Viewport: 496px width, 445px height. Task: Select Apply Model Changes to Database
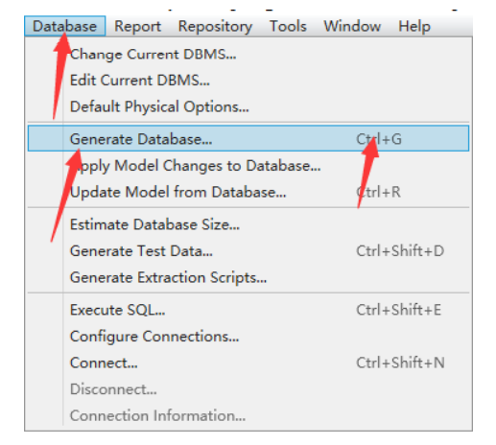click(x=248, y=166)
